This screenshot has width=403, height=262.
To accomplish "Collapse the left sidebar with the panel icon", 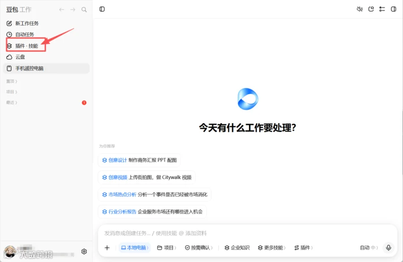I will [x=102, y=9].
